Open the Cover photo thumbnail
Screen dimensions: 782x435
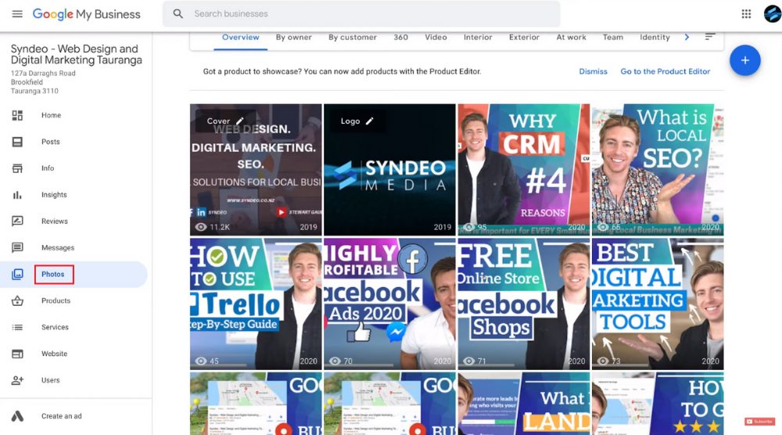[256, 170]
